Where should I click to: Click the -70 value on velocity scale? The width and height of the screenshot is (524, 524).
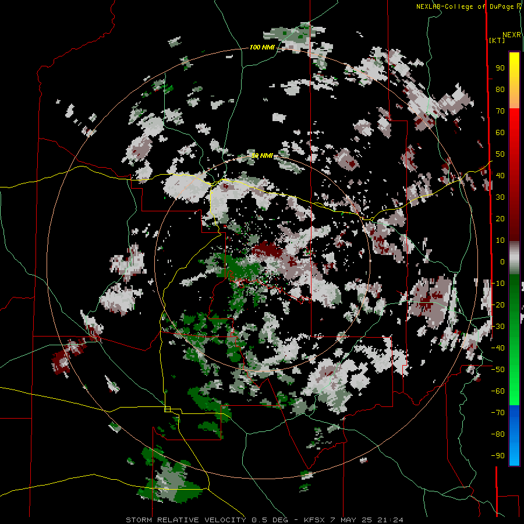coord(498,413)
